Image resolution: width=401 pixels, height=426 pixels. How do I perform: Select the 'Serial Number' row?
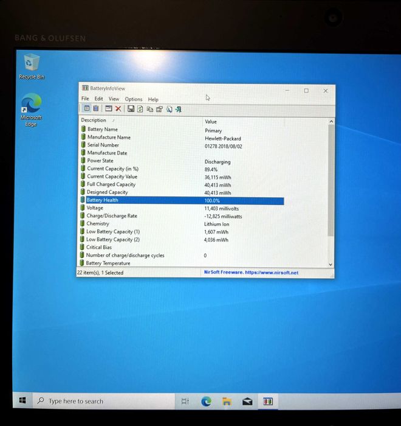click(x=182, y=145)
